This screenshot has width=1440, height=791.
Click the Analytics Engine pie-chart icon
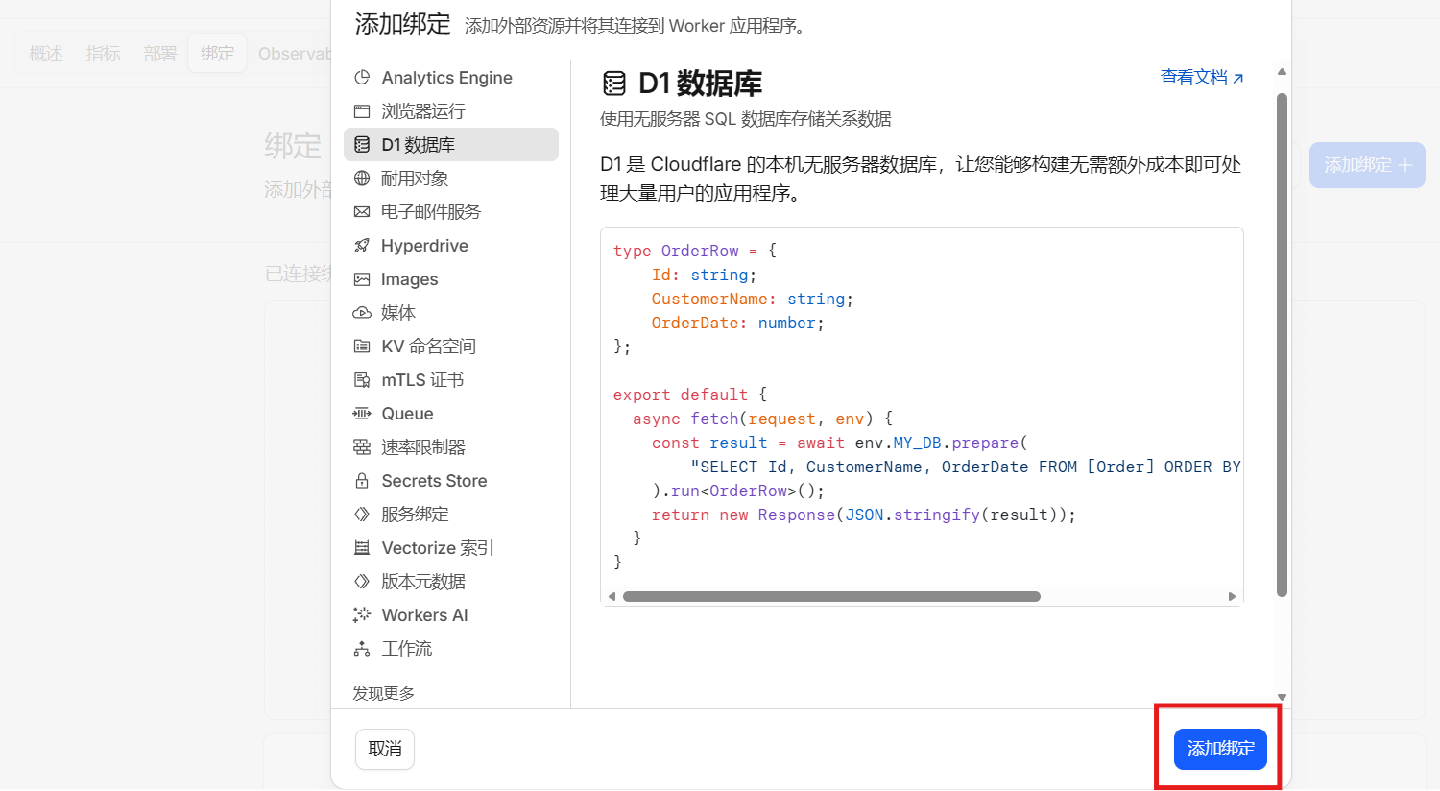pos(362,78)
